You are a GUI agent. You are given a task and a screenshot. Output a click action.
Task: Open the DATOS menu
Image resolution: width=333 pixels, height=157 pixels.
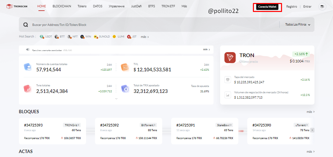pyautogui.click(x=98, y=6)
